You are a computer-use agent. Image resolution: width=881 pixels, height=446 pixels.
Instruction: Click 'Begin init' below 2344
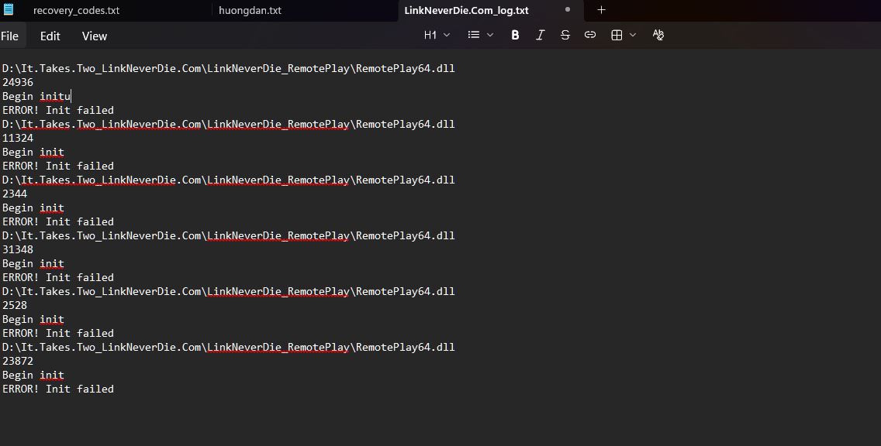click(33, 208)
